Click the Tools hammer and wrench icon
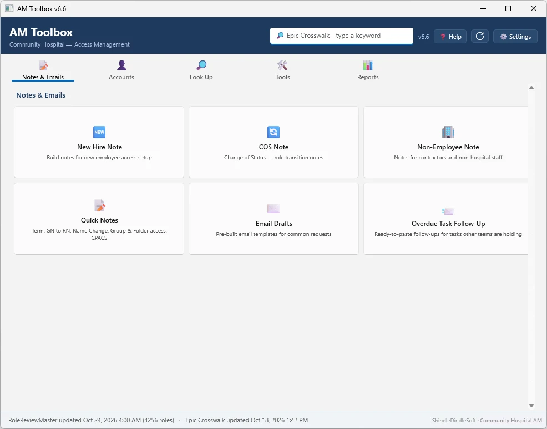Viewport: 547px width, 429px height. (x=282, y=65)
